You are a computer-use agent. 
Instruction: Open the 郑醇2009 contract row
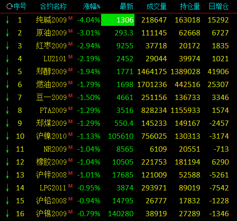tap(118, 72)
